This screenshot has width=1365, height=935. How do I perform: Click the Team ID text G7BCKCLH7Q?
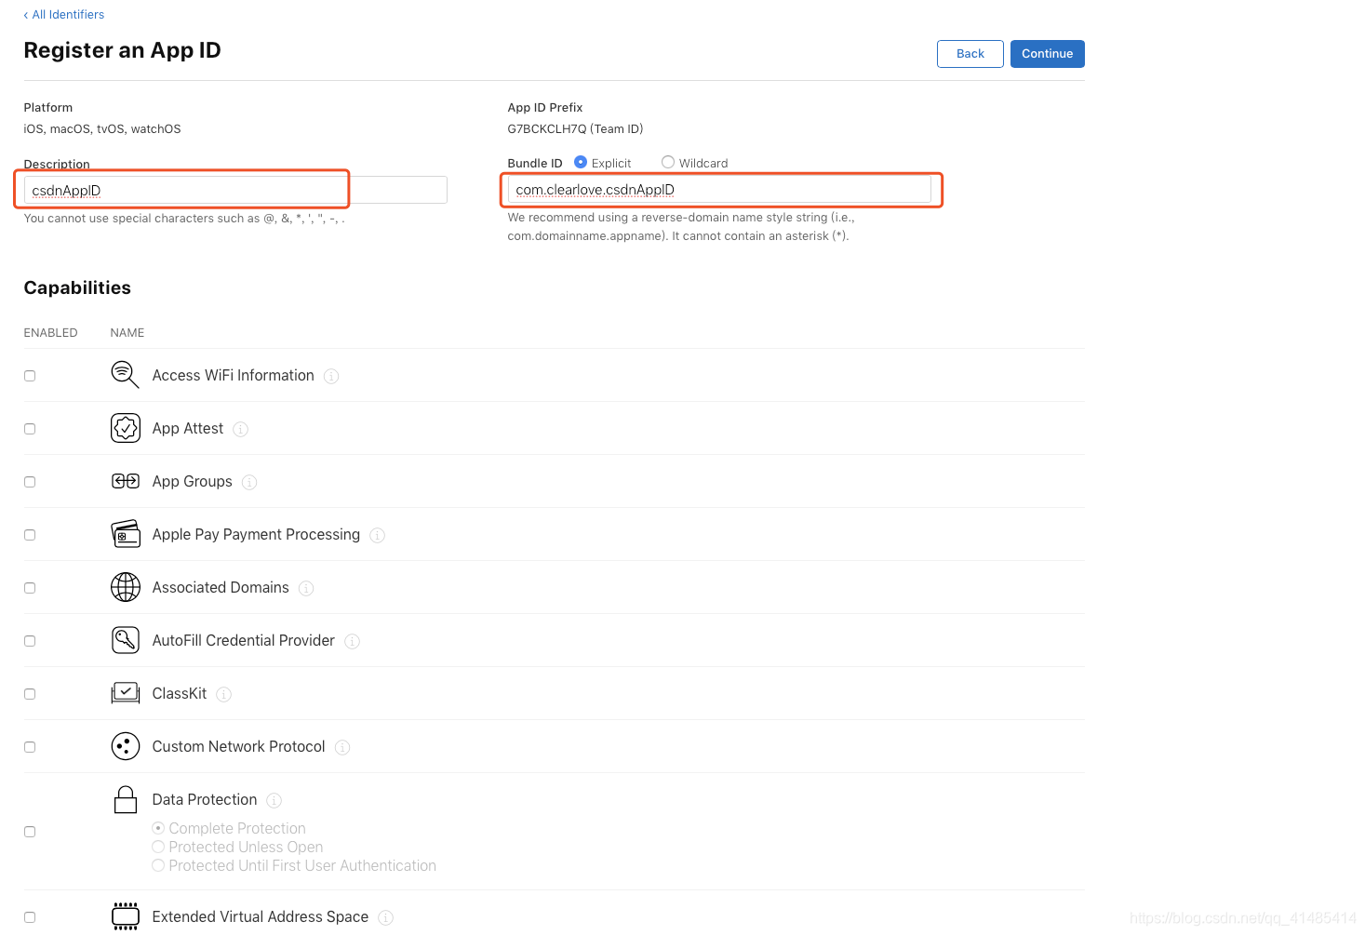point(575,128)
